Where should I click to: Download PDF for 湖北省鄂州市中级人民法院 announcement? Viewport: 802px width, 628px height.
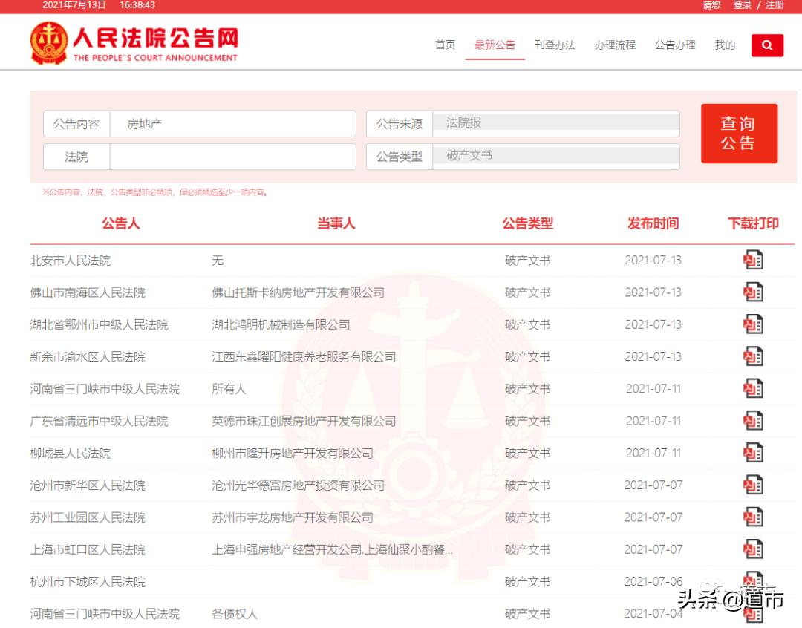tap(753, 324)
